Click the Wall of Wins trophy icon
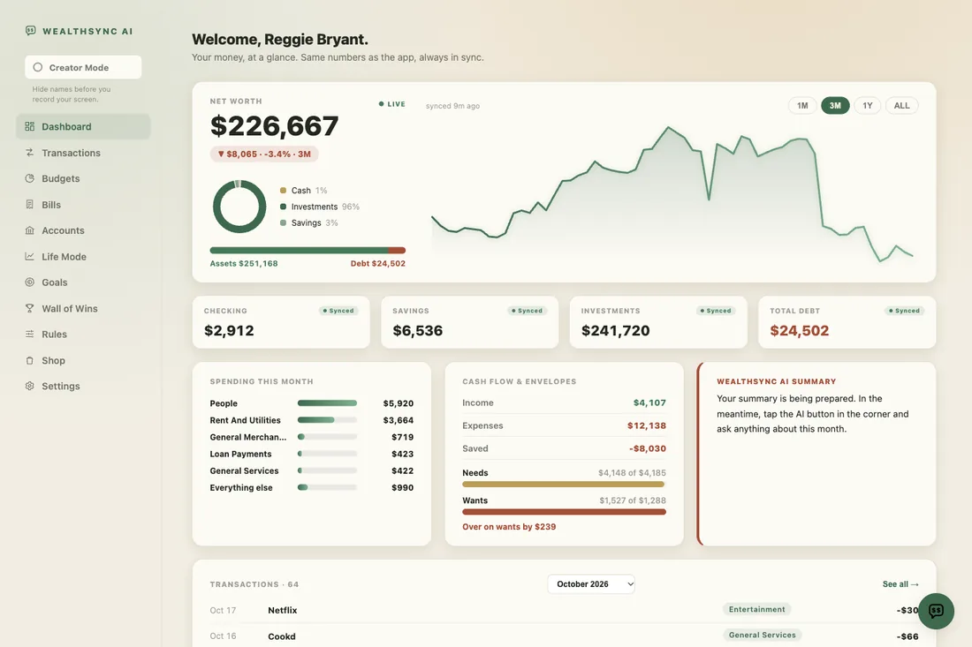The image size is (972, 647). click(x=30, y=308)
